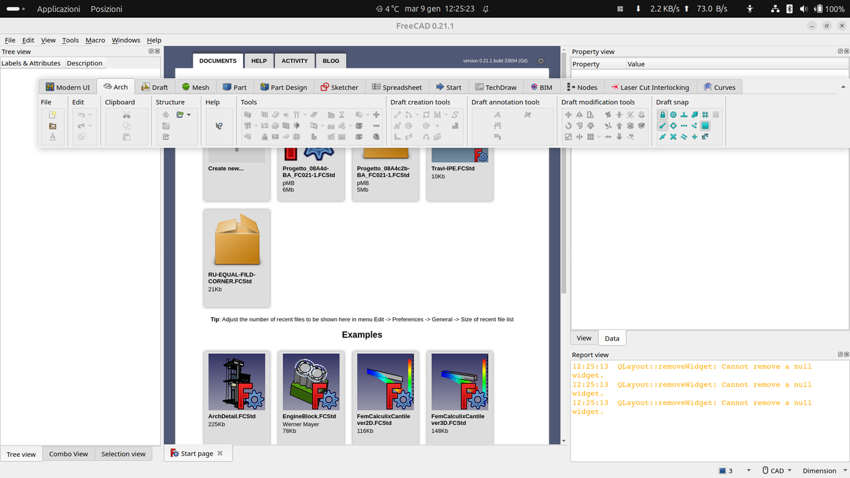Select the Rotate tool in Draft modification tools

[568, 125]
